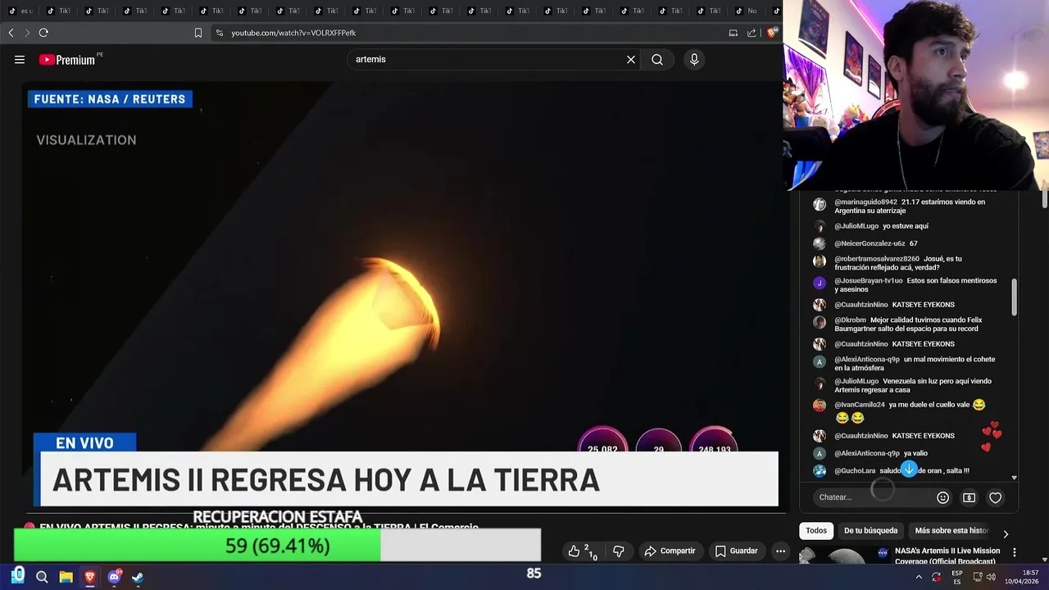
Task: Click the Compartir share button
Action: point(670,551)
